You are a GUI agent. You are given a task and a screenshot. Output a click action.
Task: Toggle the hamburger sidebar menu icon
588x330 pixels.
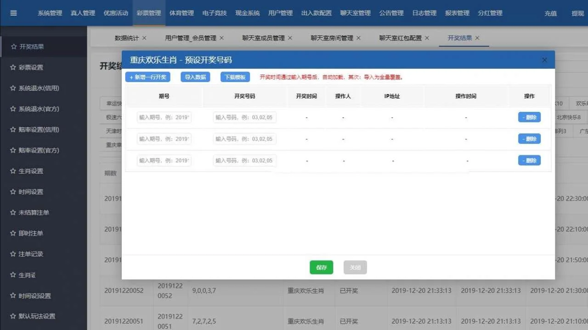pyautogui.click(x=13, y=13)
